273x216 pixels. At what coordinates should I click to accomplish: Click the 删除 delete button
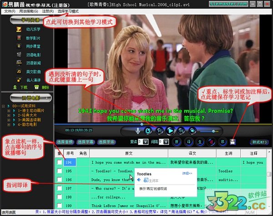[42, 87]
